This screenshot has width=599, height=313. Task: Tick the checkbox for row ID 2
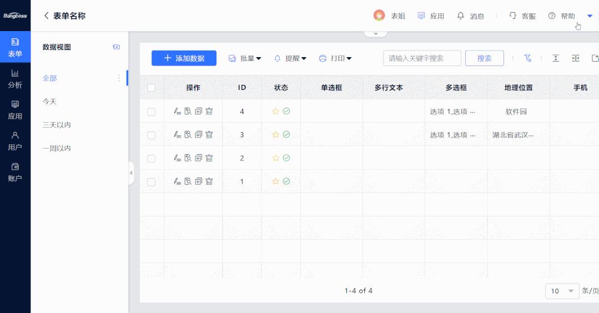pyautogui.click(x=152, y=158)
